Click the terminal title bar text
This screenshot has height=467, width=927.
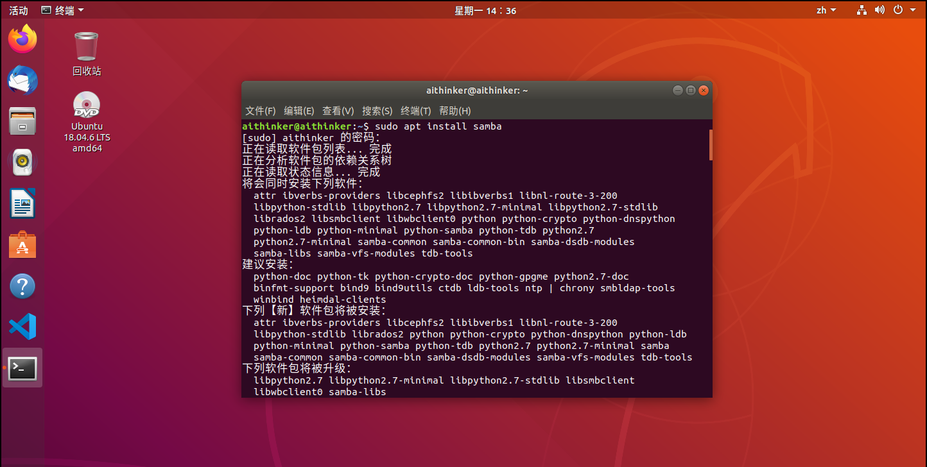tap(477, 90)
